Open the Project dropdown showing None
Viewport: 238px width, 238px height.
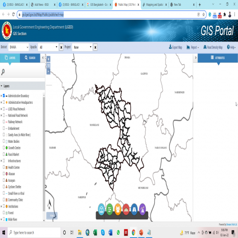(x=82, y=47)
